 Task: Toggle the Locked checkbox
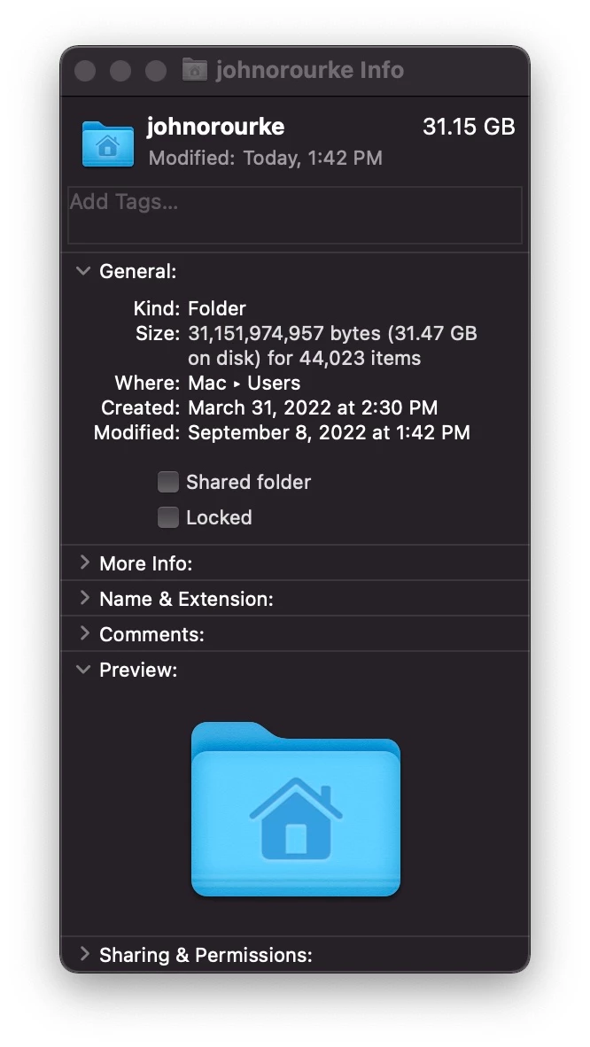point(167,516)
